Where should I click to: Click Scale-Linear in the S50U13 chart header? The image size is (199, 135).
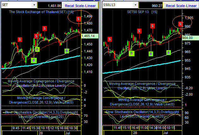pos(187,6)
